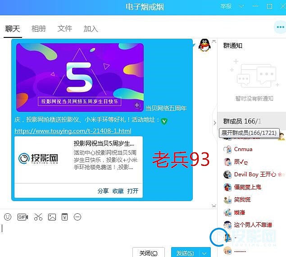
Task: Click 收藏 on the link card
Action: click(118, 191)
